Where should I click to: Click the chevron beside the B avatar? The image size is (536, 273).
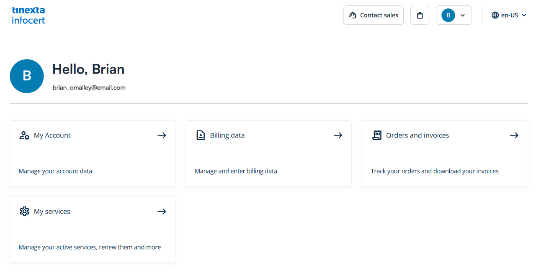click(463, 15)
